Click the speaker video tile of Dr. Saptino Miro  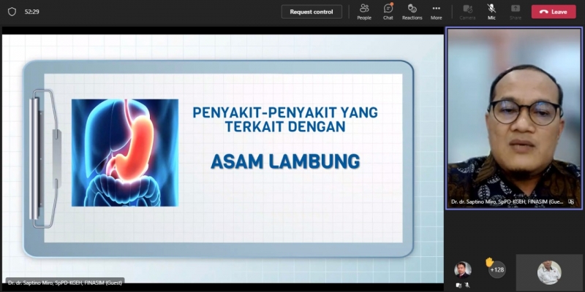pyautogui.click(x=514, y=117)
